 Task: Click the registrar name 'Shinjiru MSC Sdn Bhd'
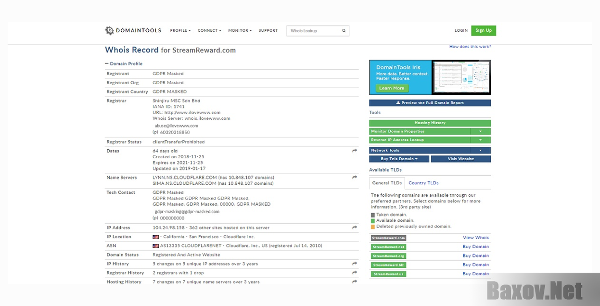176,101
